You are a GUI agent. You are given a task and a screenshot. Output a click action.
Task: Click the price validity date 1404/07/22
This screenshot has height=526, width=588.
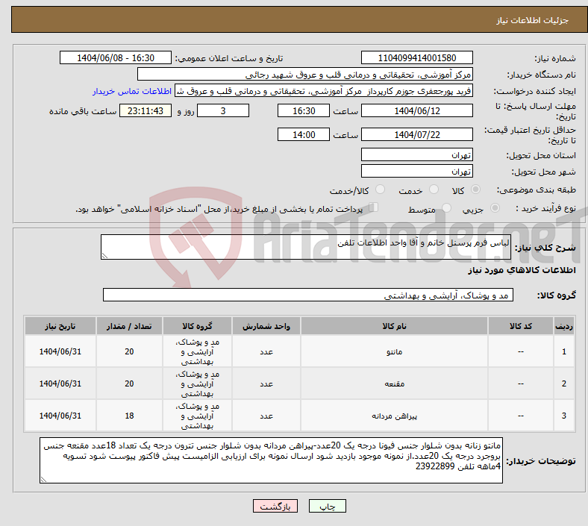point(416,134)
